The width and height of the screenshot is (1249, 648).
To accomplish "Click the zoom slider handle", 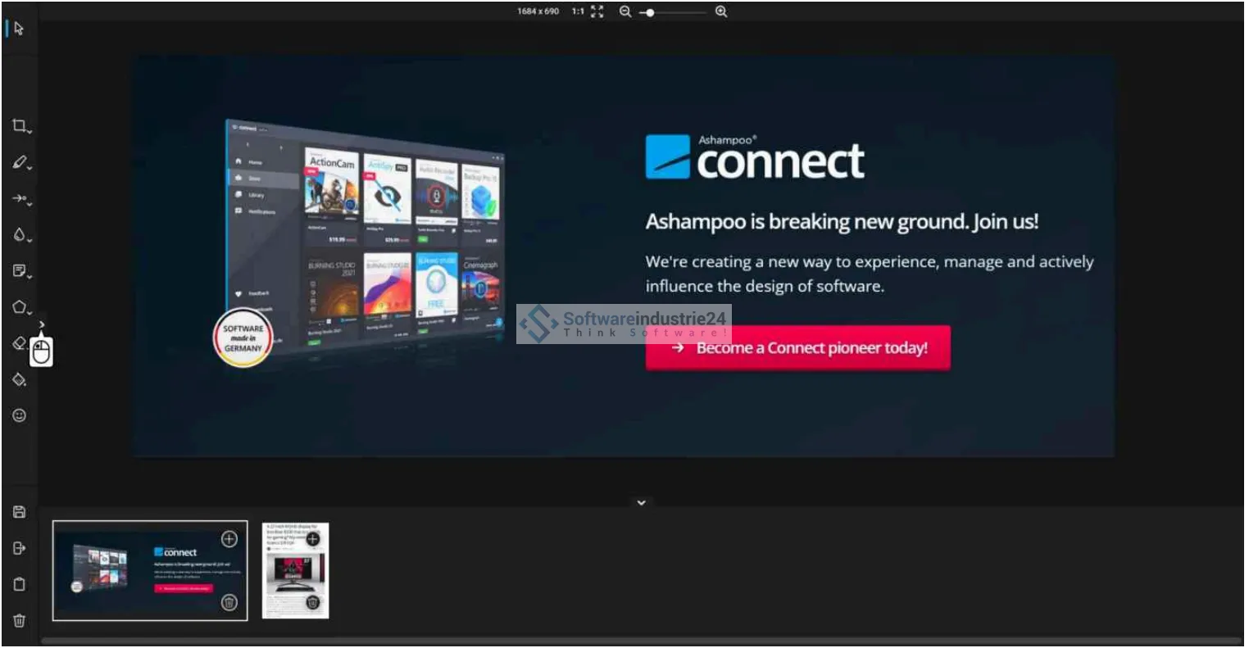I will [651, 12].
